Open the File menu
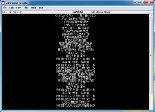The height and width of the screenshot is (112, 155). pyautogui.click(x=5, y=8)
